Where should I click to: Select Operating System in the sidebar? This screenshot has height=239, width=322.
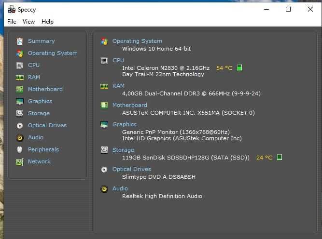coord(53,53)
